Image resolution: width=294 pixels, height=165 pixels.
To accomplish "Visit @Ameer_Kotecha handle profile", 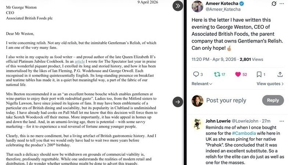I will pyautogui.click(x=223, y=9).
